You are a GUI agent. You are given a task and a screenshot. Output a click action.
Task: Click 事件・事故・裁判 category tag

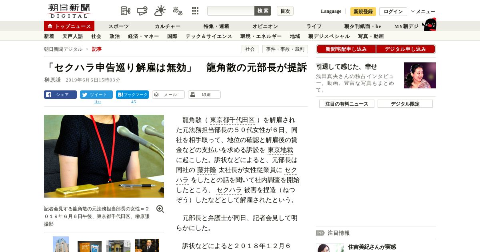(x=285, y=49)
